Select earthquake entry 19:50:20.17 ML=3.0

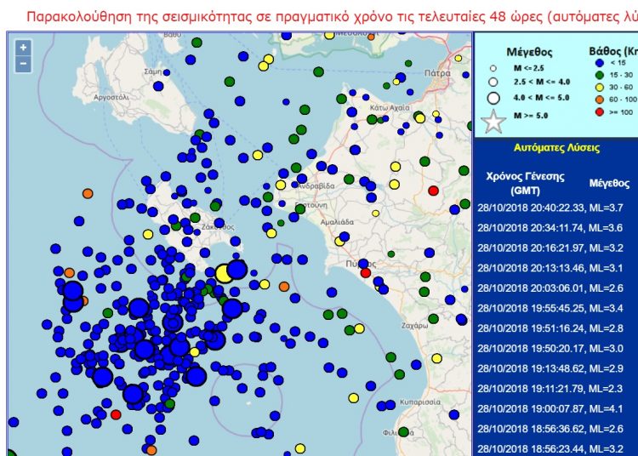tap(550, 348)
